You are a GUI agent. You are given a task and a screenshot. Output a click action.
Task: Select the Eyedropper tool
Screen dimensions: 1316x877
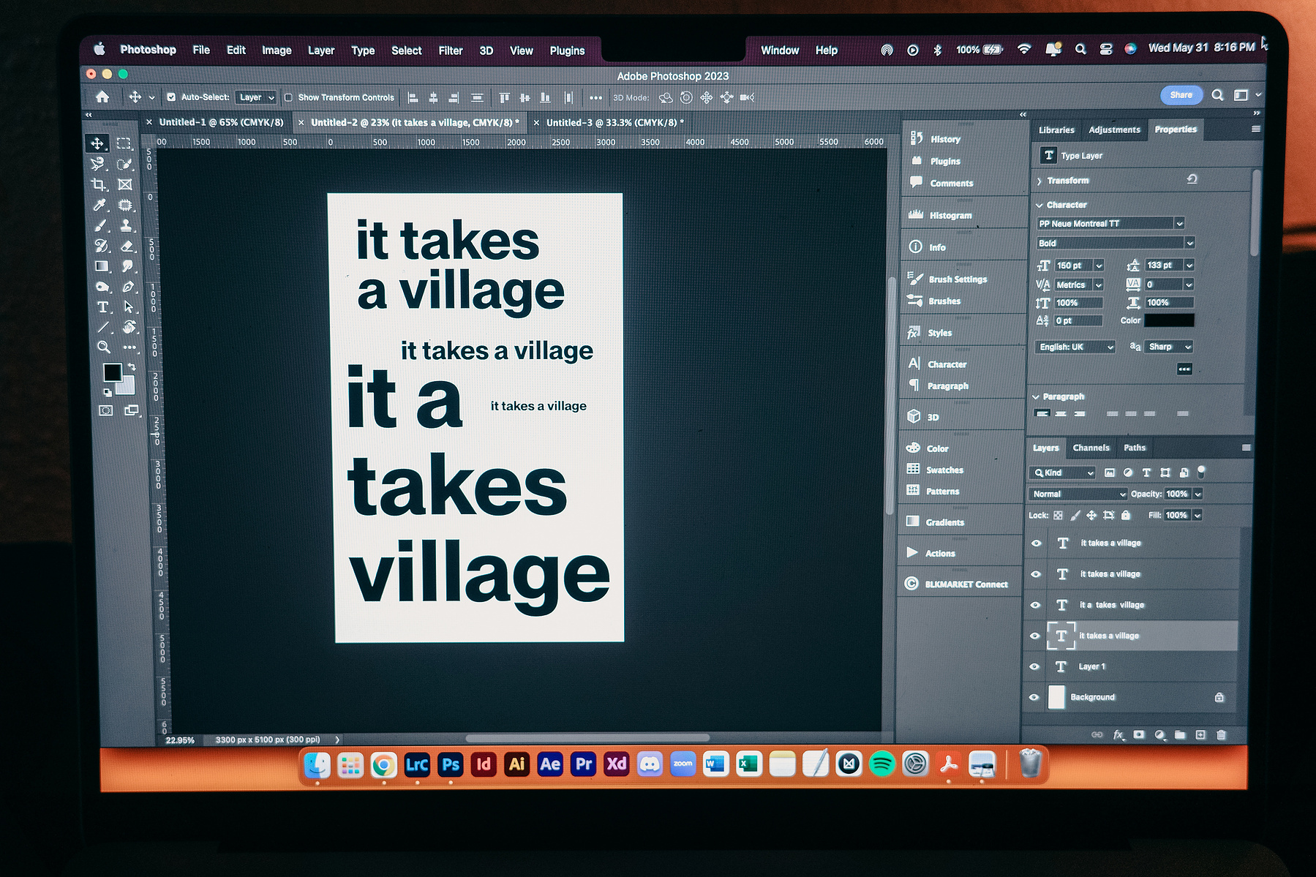[x=99, y=205]
